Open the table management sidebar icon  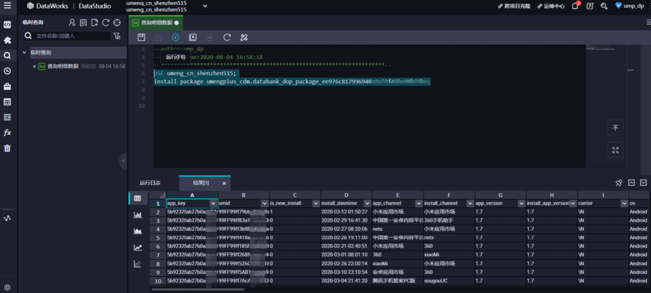[x=7, y=102]
